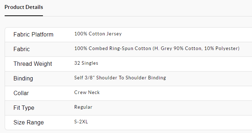Select the Fit Type label
This screenshot has width=252, height=133.
click(x=24, y=108)
